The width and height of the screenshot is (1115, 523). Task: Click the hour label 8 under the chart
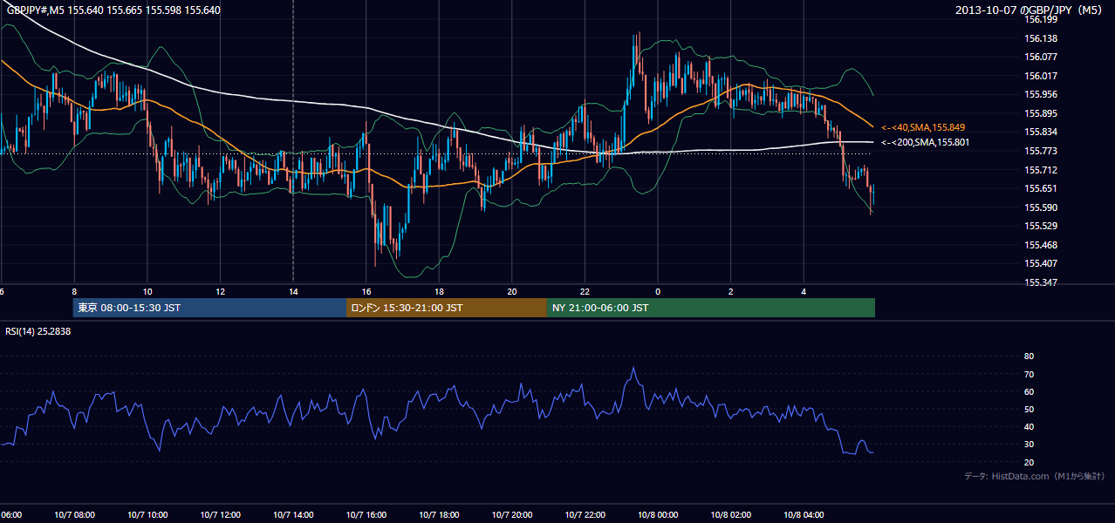coord(74,292)
